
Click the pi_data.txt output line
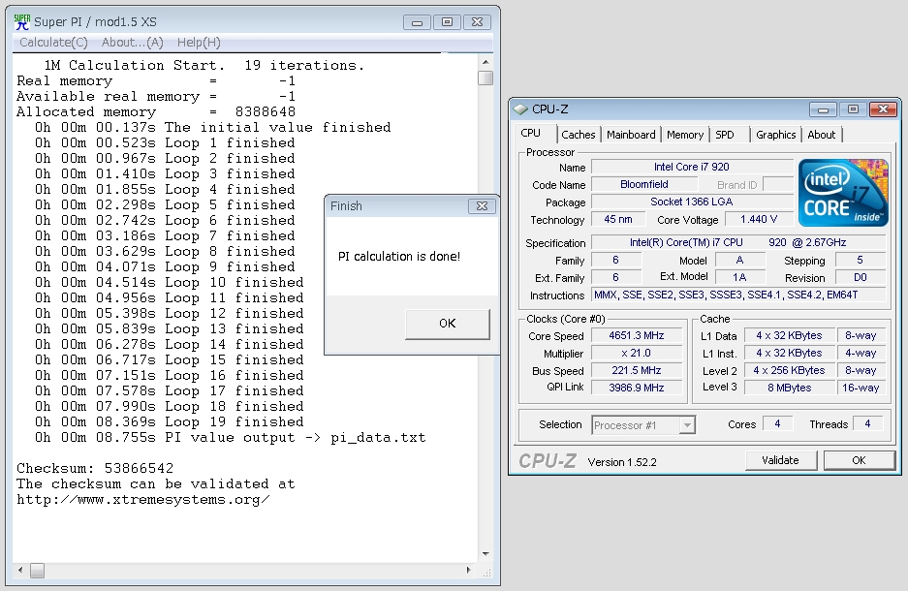[x=230, y=438]
